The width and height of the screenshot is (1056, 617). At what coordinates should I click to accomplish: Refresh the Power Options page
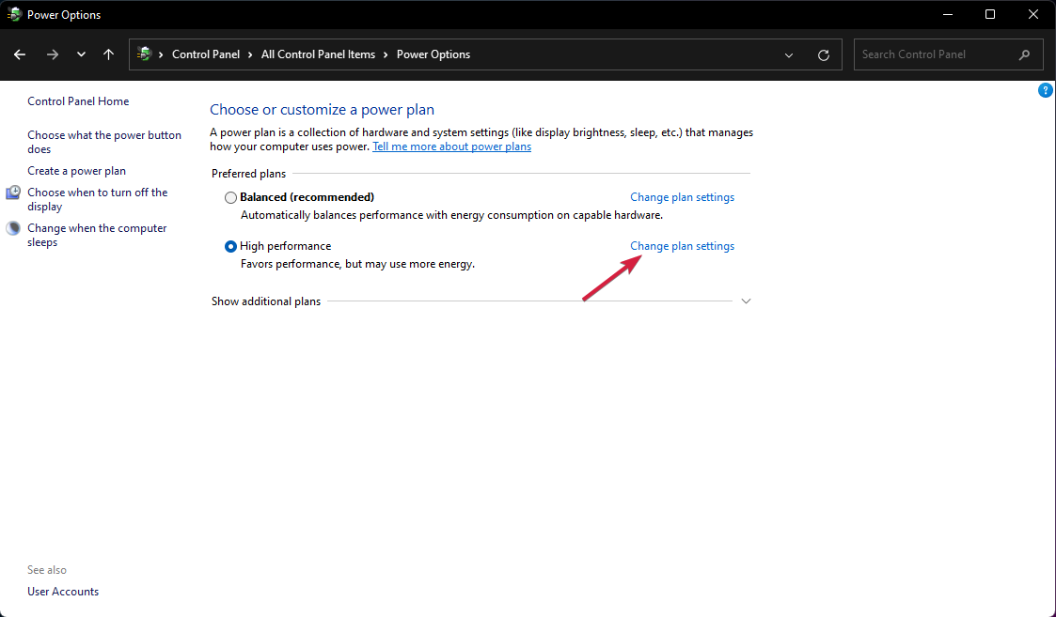click(824, 54)
